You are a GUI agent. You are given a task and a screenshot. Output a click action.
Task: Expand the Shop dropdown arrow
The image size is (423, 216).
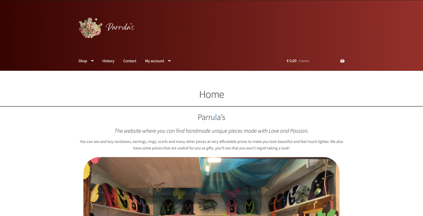[x=92, y=61]
